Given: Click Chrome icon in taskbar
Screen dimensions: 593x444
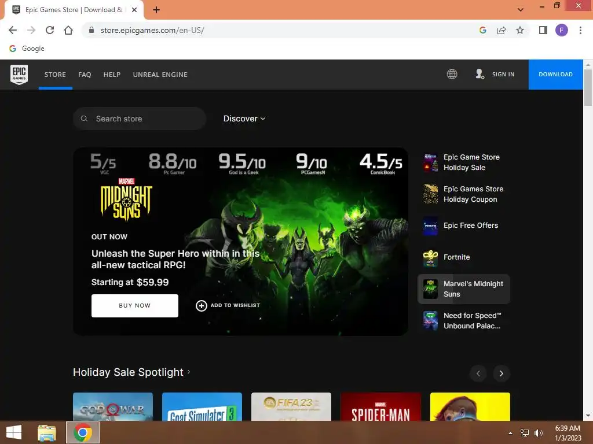Looking at the screenshot, I should coord(83,432).
